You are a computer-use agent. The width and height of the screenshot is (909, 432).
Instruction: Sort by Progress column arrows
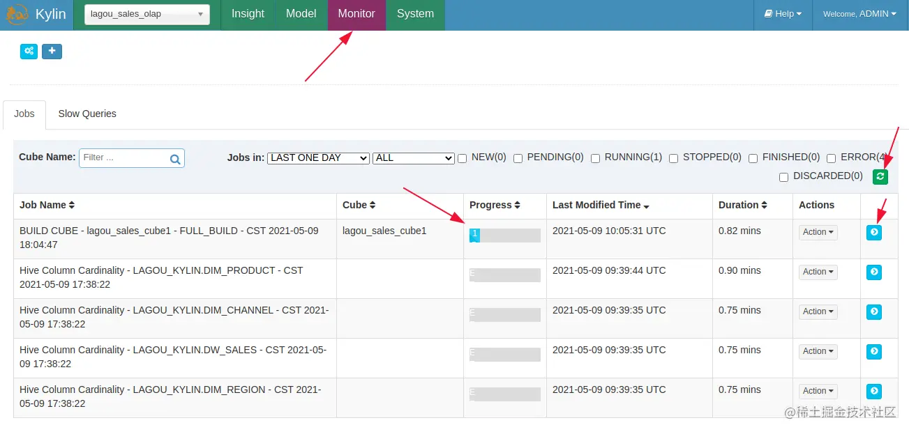pyautogui.click(x=518, y=206)
